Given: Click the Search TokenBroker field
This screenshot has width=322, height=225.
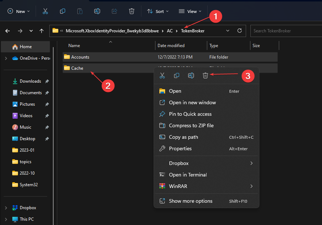Looking at the screenshot, I should click(x=286, y=31).
